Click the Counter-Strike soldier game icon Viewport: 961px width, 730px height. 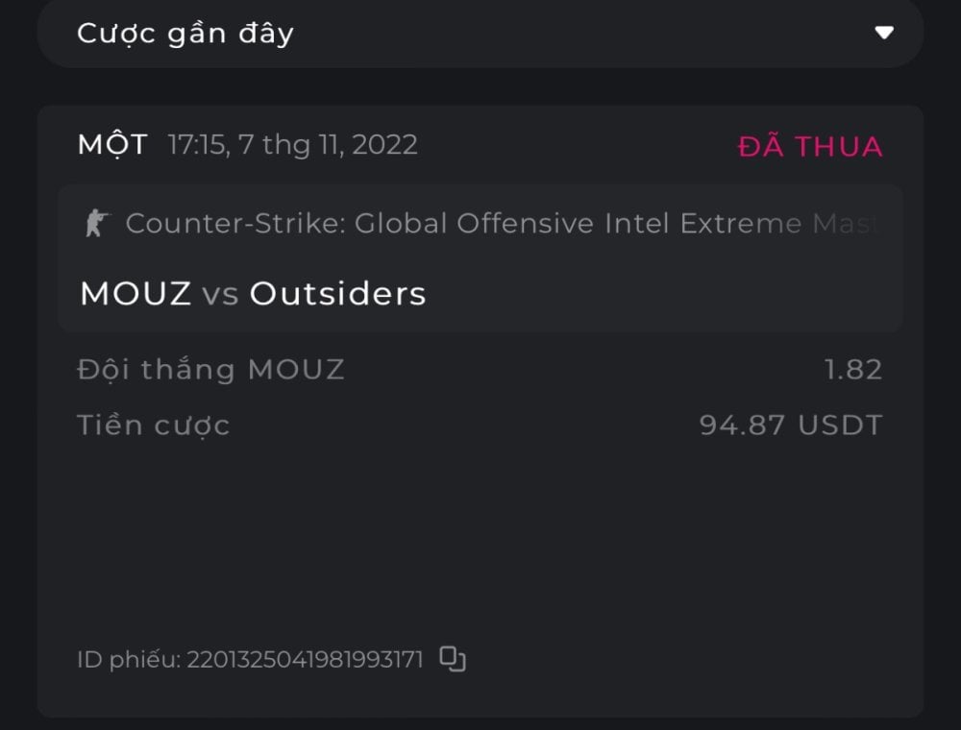pos(97,224)
